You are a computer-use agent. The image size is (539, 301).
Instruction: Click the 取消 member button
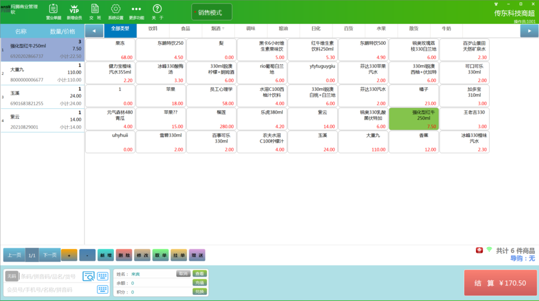coord(183,273)
